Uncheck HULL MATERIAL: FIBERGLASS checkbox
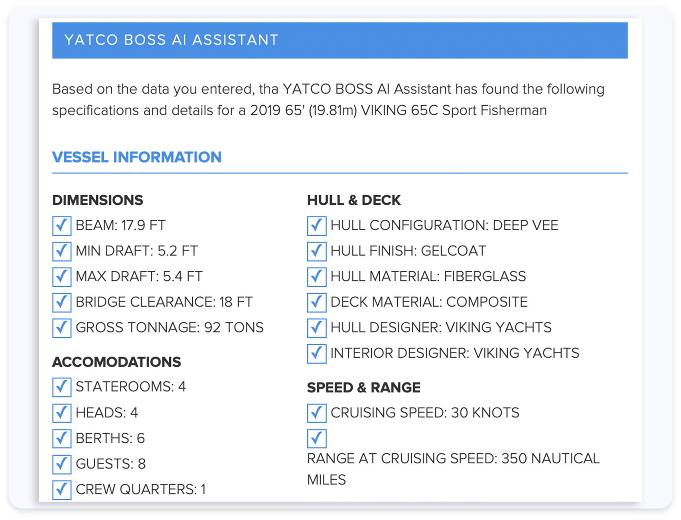 pyautogui.click(x=317, y=277)
